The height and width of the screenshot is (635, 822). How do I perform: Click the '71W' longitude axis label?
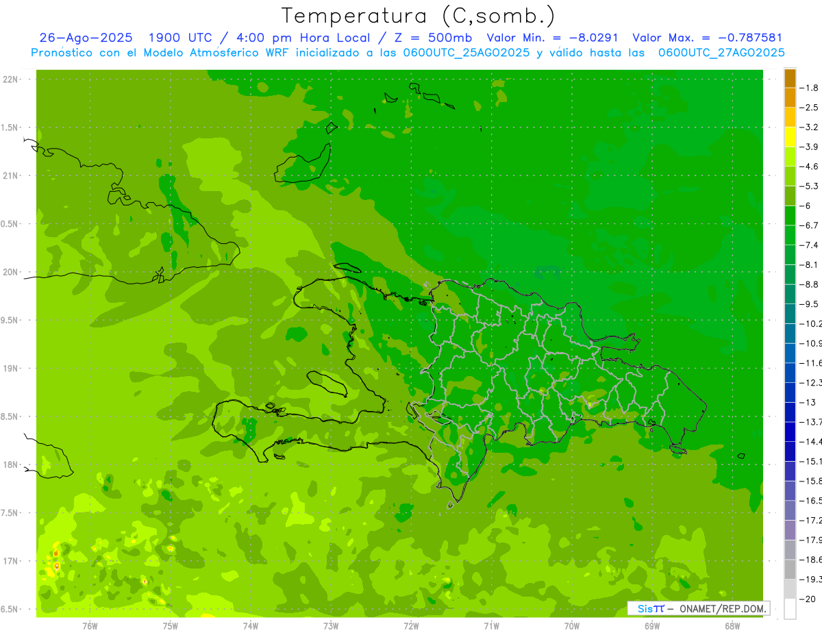pyautogui.click(x=491, y=625)
